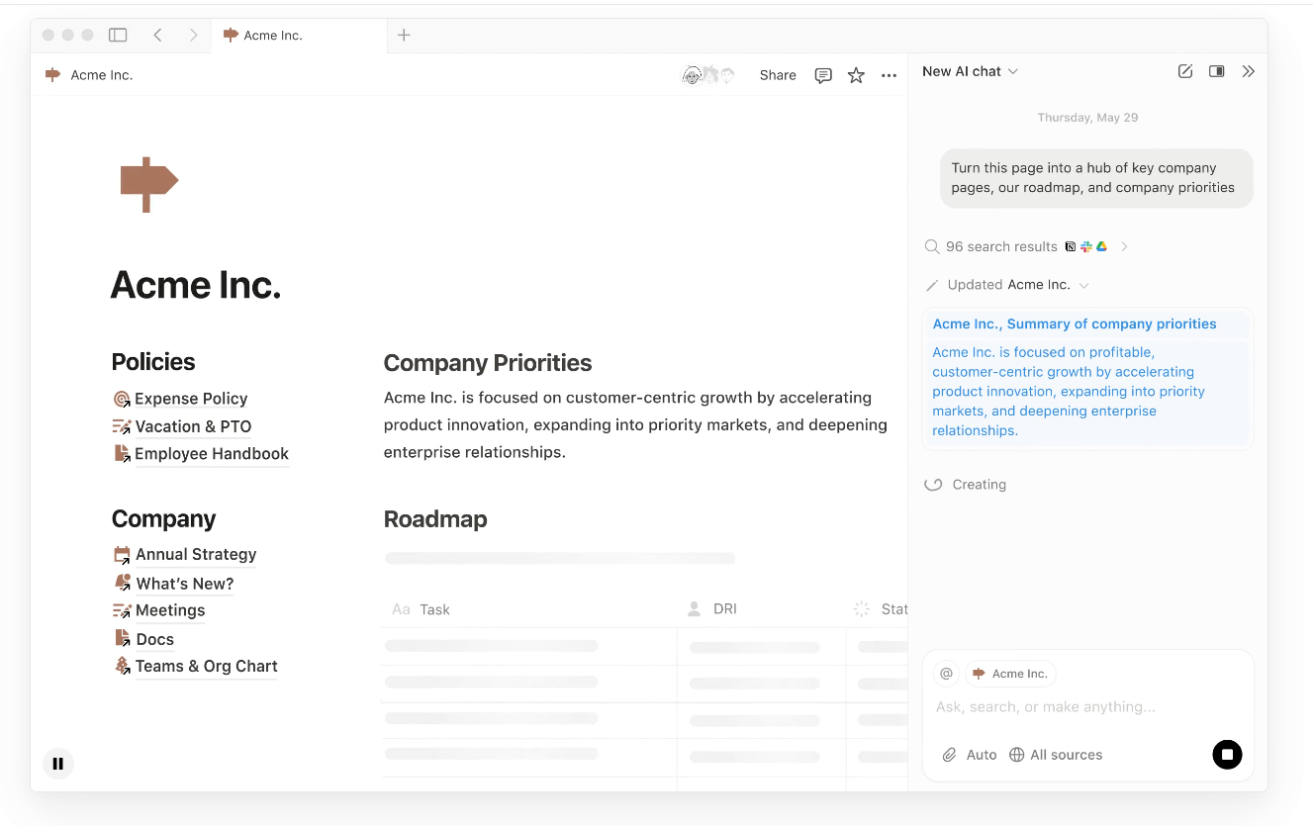Expand the Updated Acme Inc. details chevron
This screenshot has width=1313, height=826.
pos(1083,286)
